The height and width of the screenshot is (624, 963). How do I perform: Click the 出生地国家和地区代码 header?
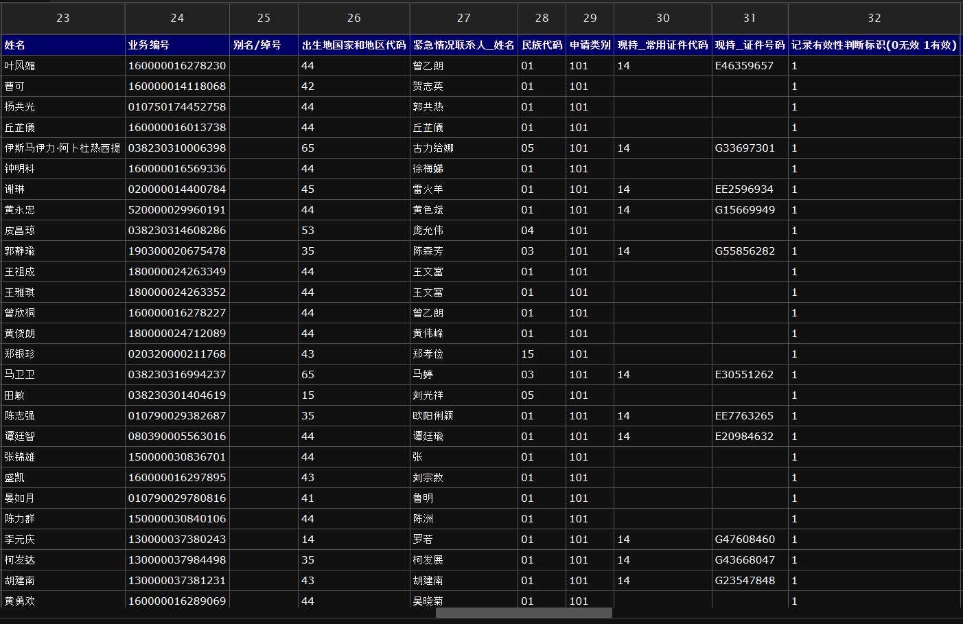click(x=354, y=45)
